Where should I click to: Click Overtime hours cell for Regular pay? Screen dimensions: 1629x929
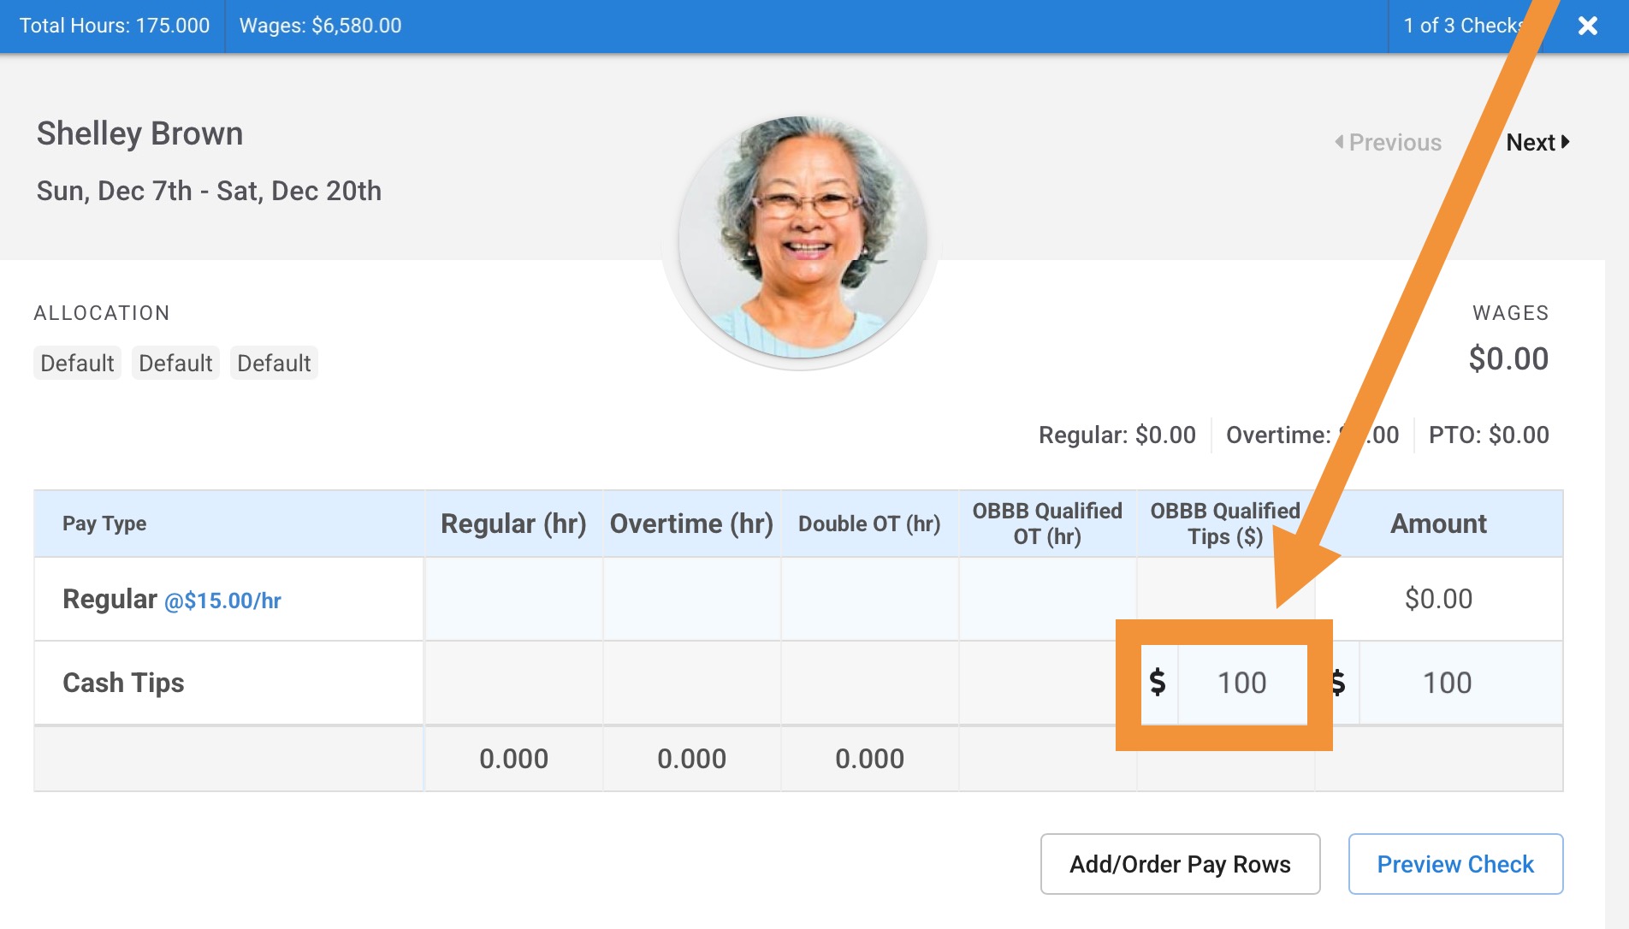tap(691, 599)
